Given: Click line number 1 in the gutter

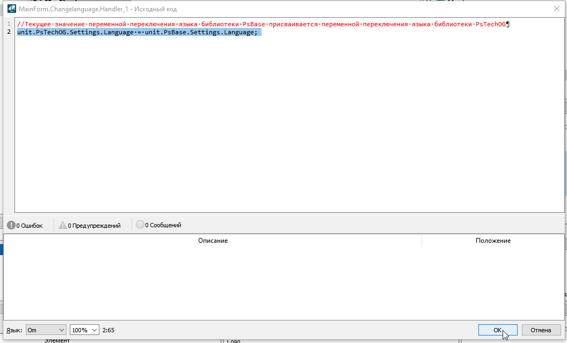Looking at the screenshot, I should [x=9, y=24].
